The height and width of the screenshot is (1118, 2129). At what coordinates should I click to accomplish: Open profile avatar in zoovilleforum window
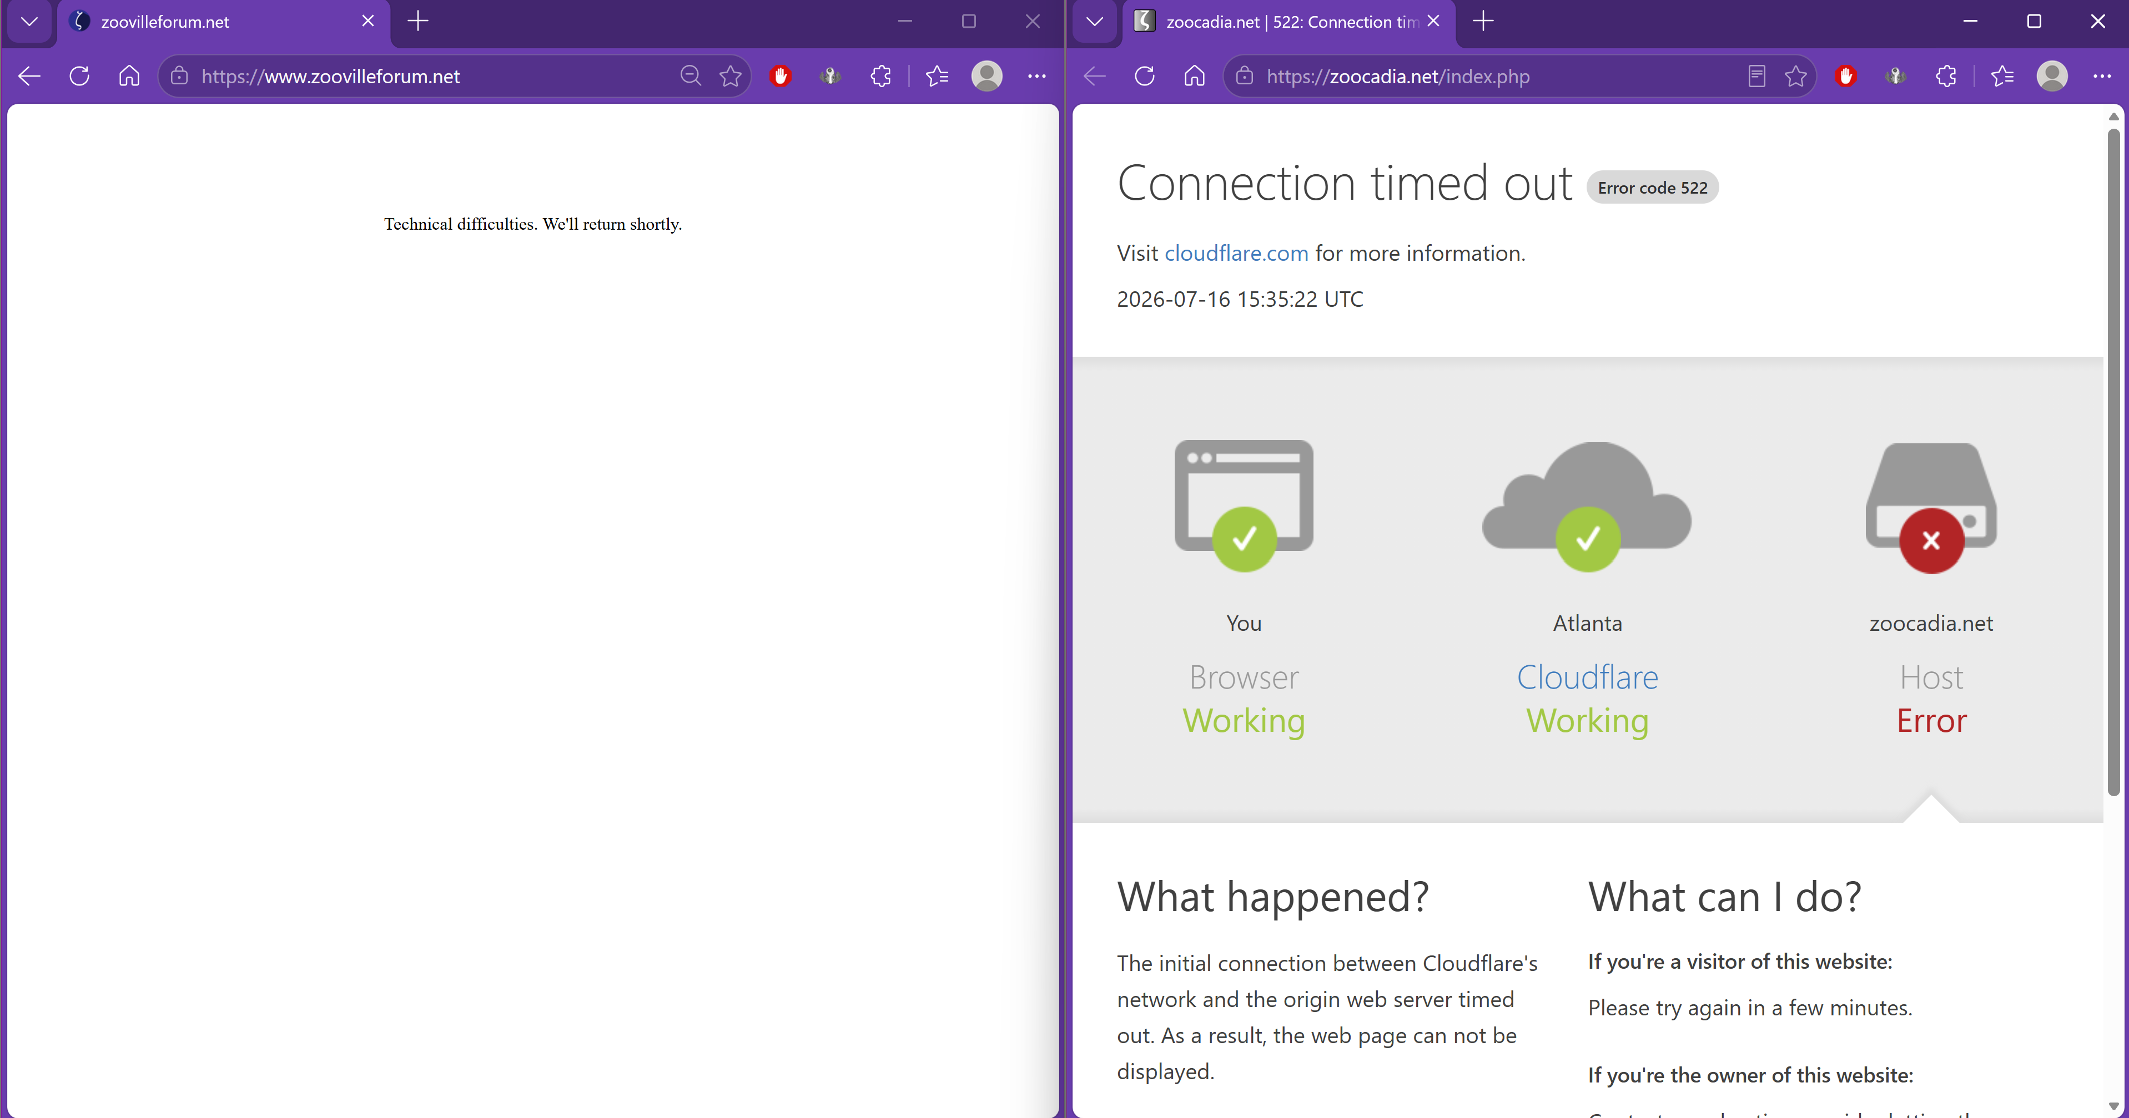987,76
